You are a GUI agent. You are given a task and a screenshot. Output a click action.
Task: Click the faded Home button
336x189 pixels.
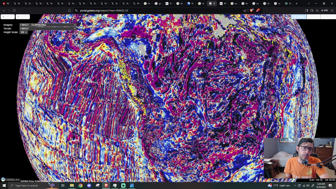tap(8, 17)
